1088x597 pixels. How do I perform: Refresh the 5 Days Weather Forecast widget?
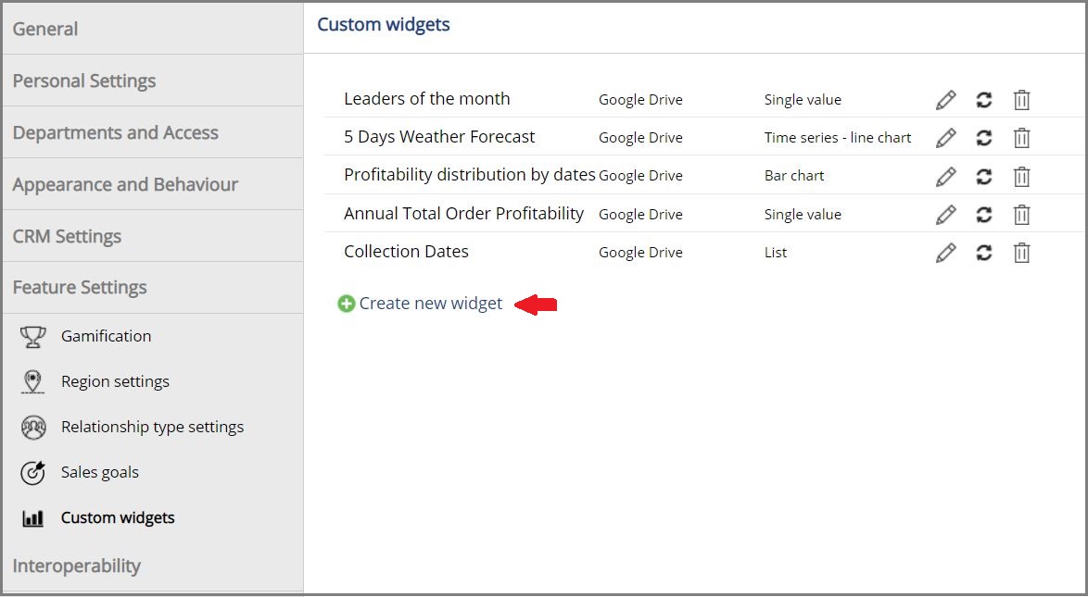pyautogui.click(x=984, y=138)
